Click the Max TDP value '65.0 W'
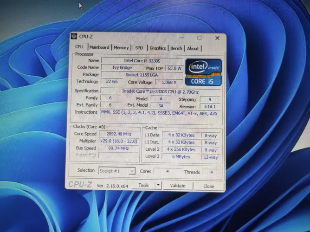This screenshot has width=310, height=232. tap(174, 68)
